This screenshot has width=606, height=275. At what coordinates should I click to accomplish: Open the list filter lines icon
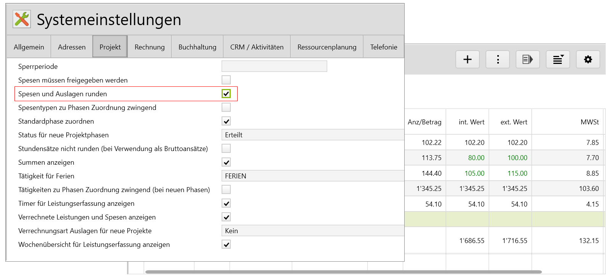(x=558, y=59)
